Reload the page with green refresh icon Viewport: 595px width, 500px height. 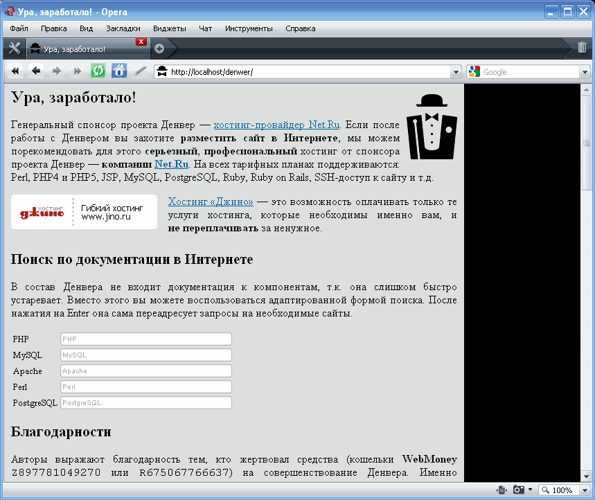[98, 71]
